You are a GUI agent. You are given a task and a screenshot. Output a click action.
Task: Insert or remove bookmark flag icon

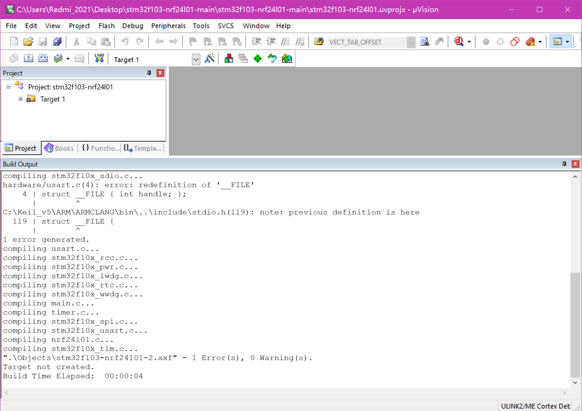click(x=193, y=42)
